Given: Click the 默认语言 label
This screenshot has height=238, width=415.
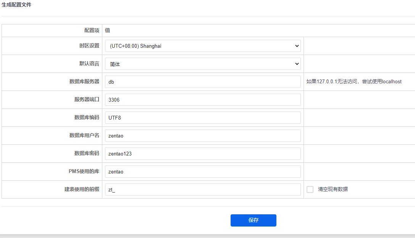Looking at the screenshot, I should [x=89, y=63].
